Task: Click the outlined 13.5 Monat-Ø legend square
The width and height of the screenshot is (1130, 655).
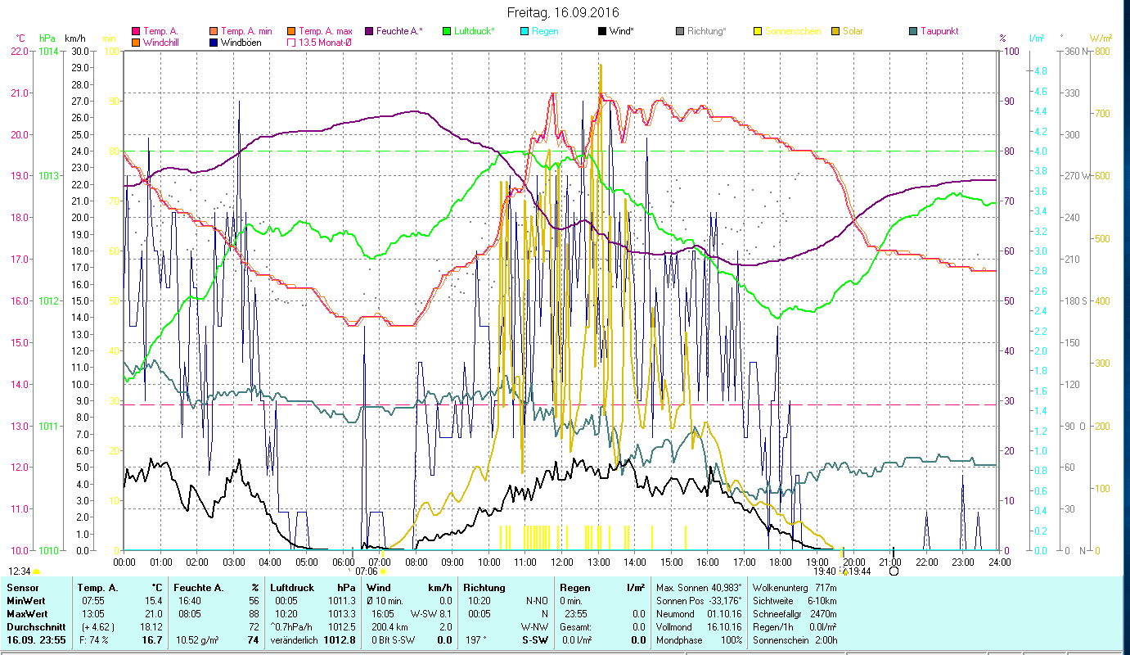Action: coord(290,42)
